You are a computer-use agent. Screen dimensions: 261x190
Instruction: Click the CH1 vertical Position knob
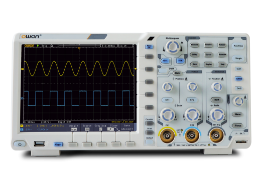click(168, 87)
